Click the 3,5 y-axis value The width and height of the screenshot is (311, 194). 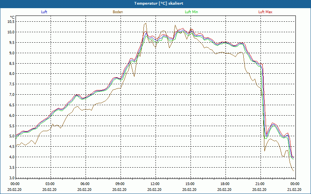12,168
